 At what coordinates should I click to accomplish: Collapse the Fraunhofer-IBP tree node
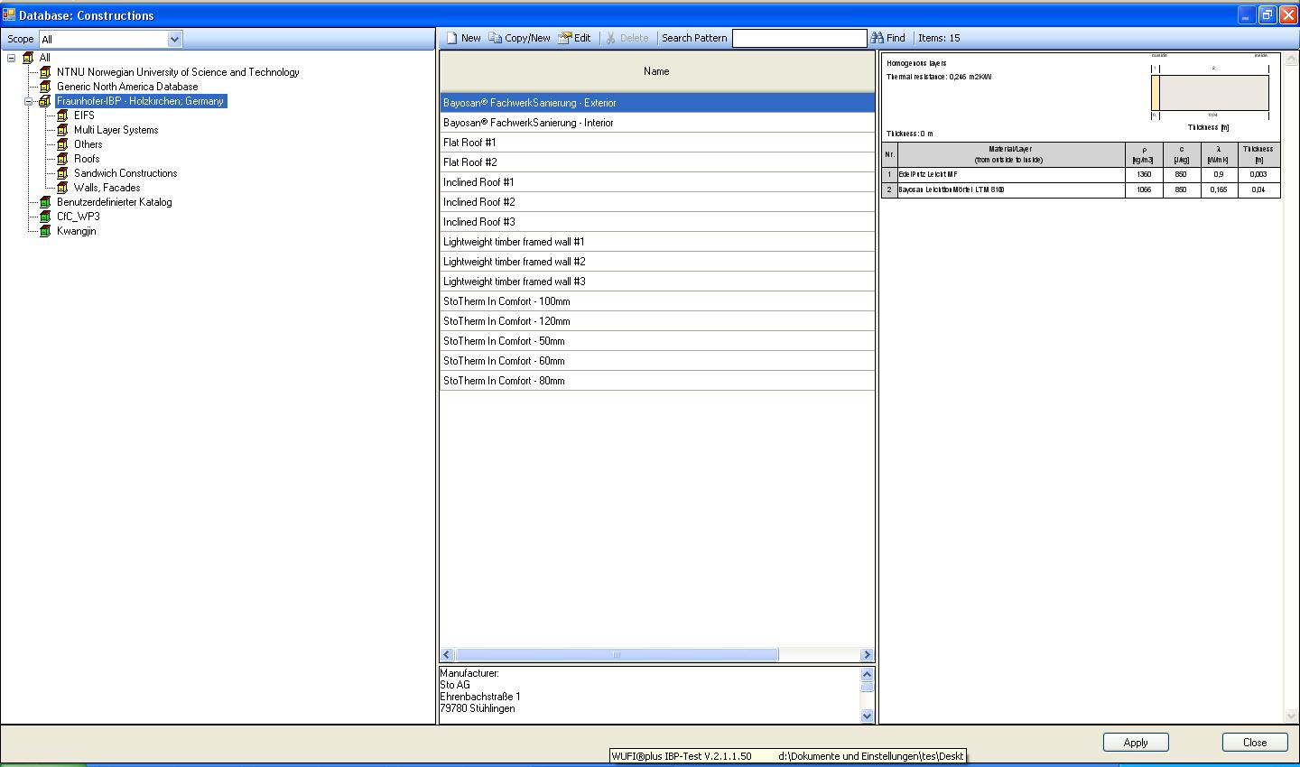[x=28, y=101]
